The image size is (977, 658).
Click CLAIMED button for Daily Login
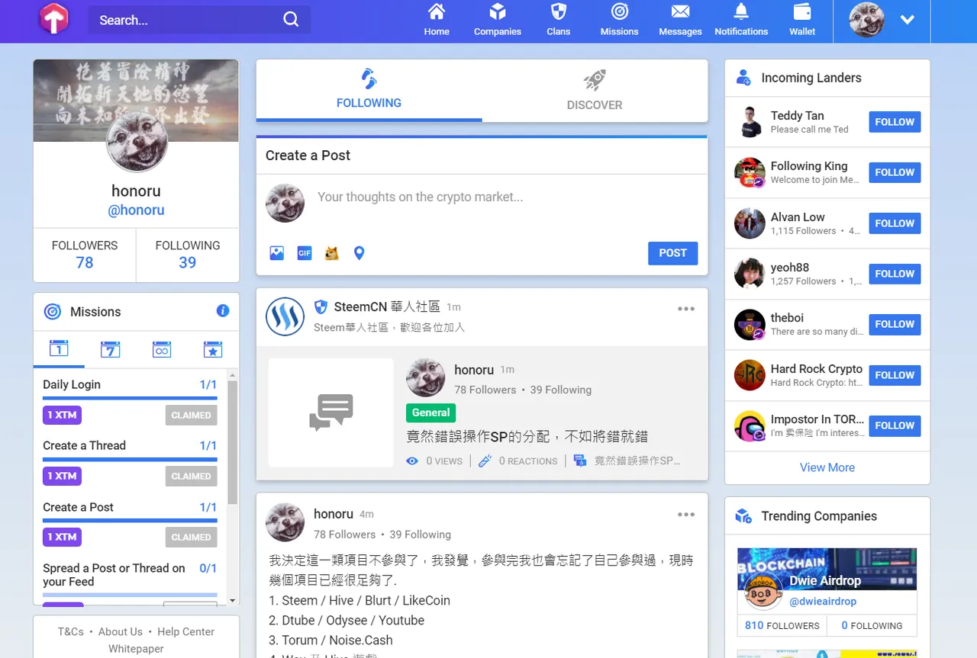coord(191,415)
